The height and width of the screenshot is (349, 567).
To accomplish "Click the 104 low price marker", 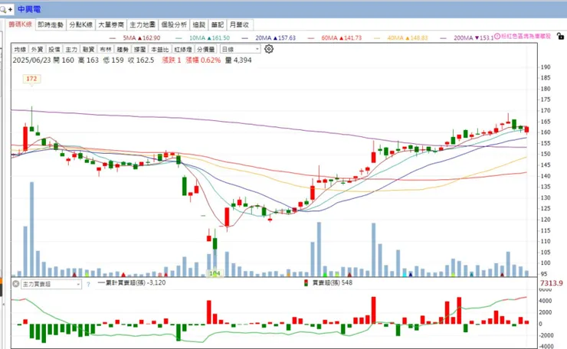I will tap(215, 273).
